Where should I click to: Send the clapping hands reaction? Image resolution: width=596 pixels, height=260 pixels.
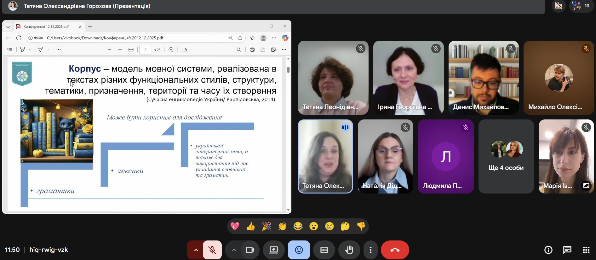point(282,226)
